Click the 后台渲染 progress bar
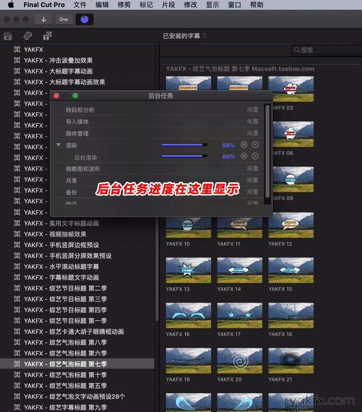 click(184, 156)
